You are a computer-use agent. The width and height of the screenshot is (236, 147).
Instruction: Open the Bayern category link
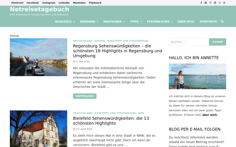pyautogui.click(x=100, y=41)
